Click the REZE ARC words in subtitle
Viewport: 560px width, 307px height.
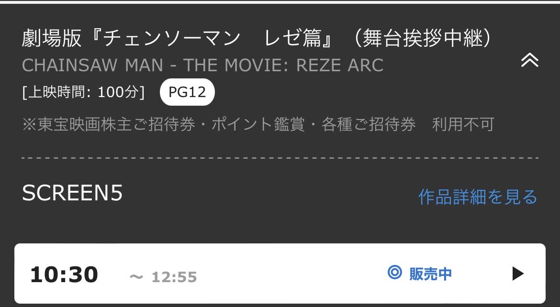tap(340, 66)
